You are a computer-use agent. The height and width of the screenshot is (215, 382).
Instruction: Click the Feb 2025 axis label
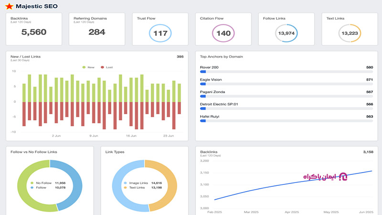214,212
